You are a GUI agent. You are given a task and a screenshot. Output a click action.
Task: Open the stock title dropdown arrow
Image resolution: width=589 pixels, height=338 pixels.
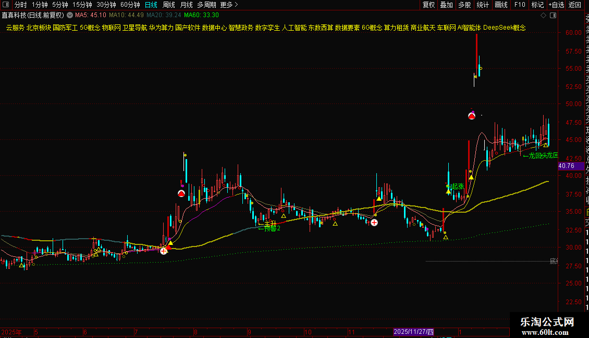70,16
